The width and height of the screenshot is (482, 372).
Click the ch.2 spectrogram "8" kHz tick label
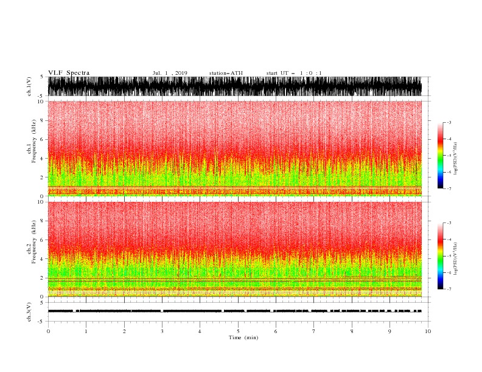(x=42, y=221)
